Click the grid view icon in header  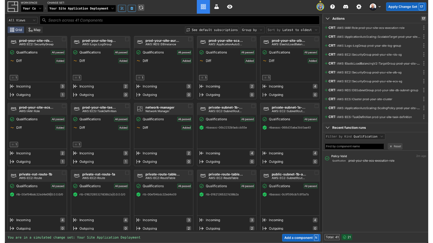(203, 6)
